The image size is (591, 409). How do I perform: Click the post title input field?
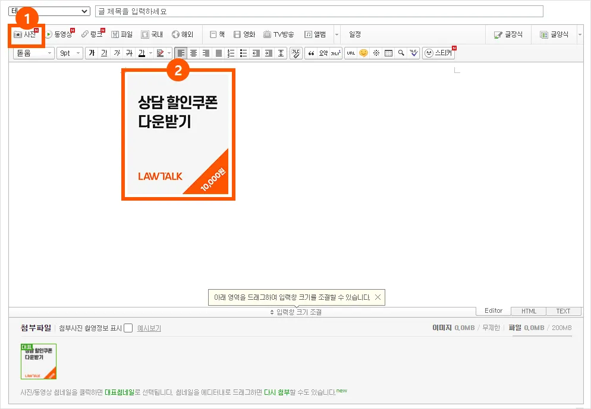[x=319, y=11]
